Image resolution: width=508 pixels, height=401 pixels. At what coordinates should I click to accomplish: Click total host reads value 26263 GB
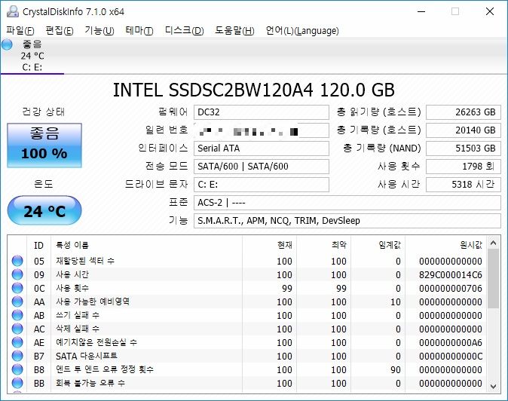pos(464,112)
